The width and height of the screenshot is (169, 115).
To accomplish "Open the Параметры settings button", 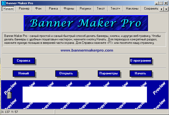I will (x=109, y=74).
